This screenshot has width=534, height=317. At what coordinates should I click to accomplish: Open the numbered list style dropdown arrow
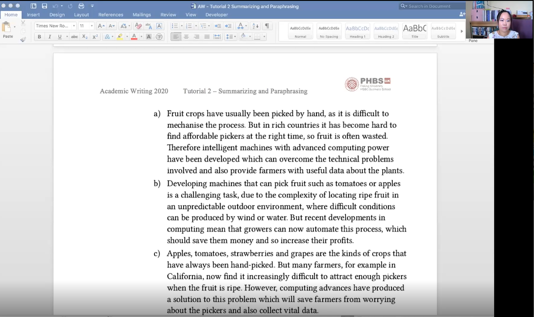(x=196, y=26)
